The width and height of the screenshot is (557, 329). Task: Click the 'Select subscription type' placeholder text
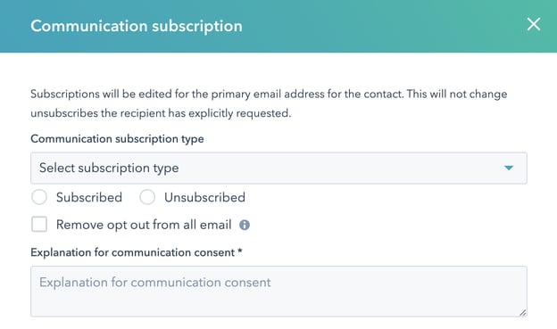point(109,168)
